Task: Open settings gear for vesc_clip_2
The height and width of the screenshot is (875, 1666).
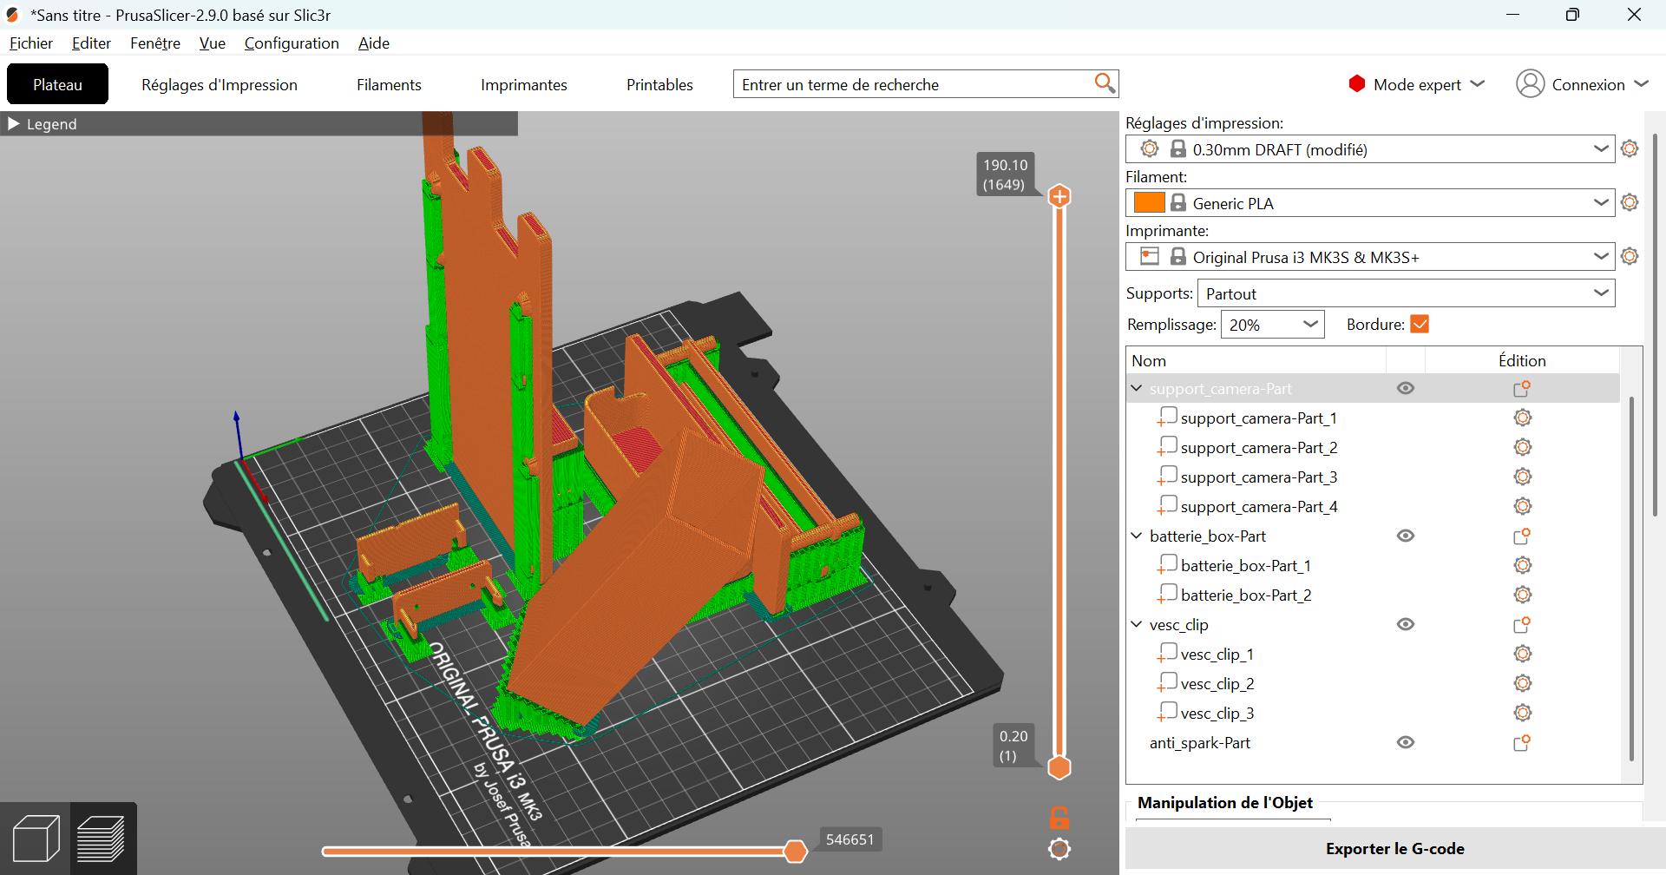Action: coord(1522,684)
